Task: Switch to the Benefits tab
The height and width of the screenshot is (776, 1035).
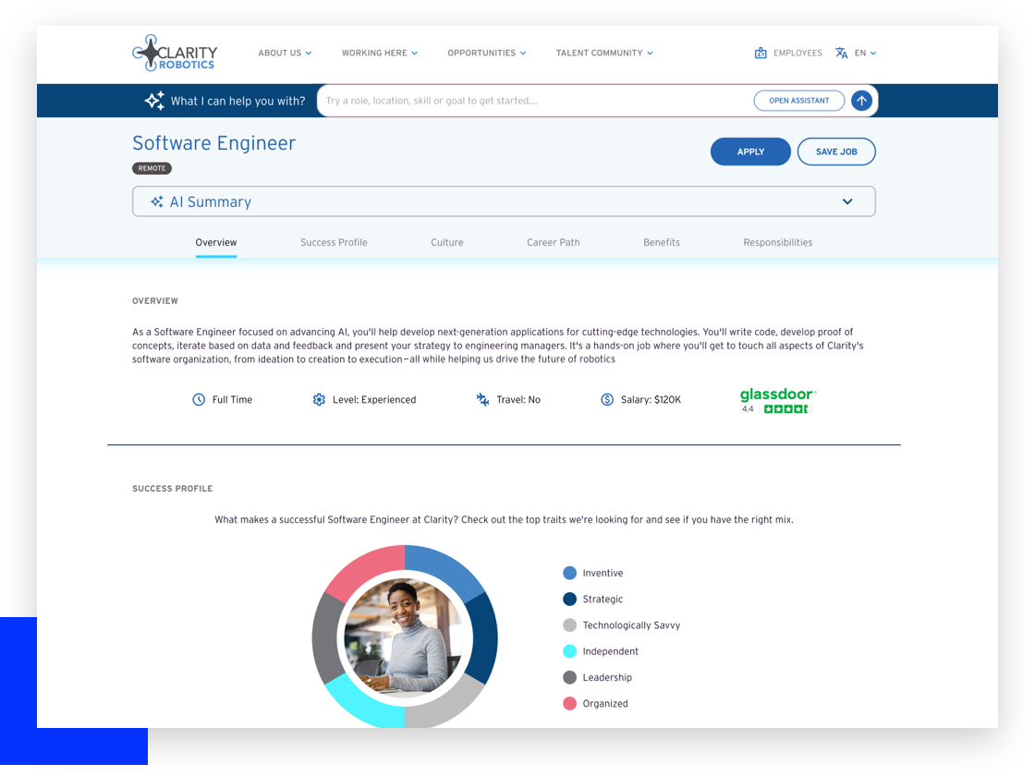Action: (x=662, y=243)
